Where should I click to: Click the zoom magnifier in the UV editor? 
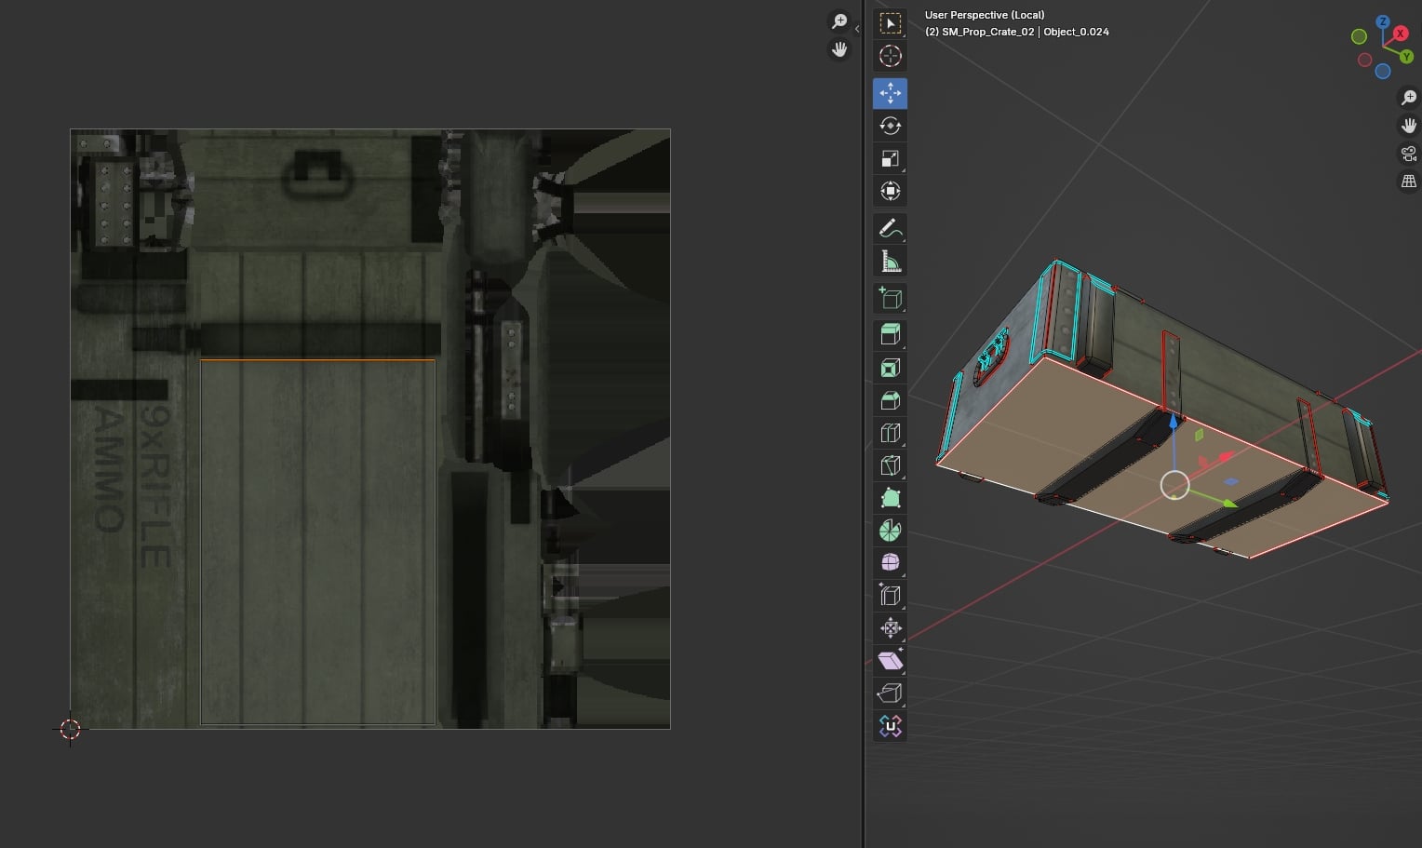pos(839,20)
